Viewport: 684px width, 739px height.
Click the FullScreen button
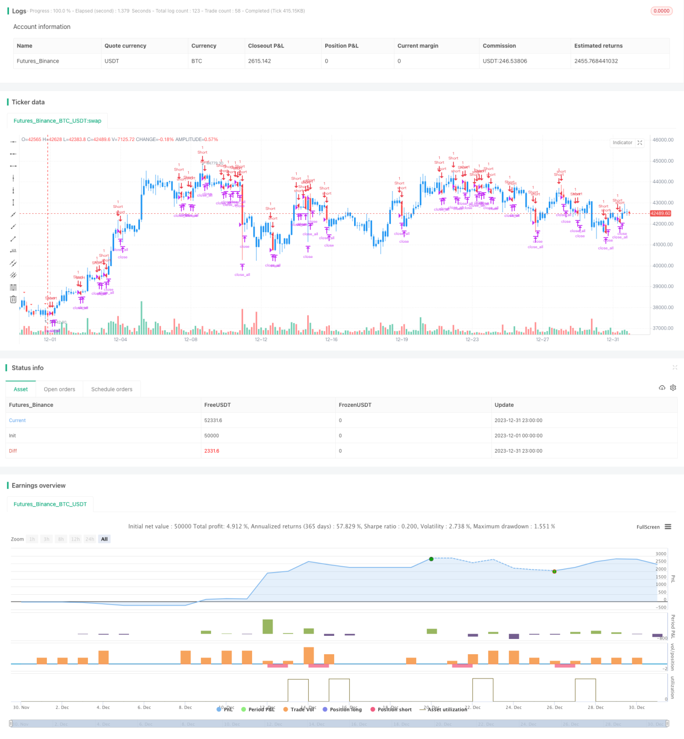pyautogui.click(x=648, y=527)
